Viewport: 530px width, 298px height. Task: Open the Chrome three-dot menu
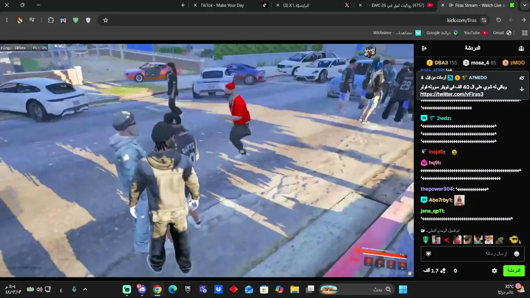coord(7,20)
